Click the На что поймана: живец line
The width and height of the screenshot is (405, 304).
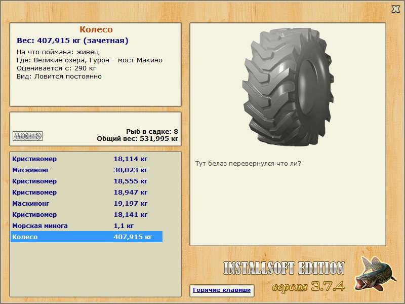(58, 52)
